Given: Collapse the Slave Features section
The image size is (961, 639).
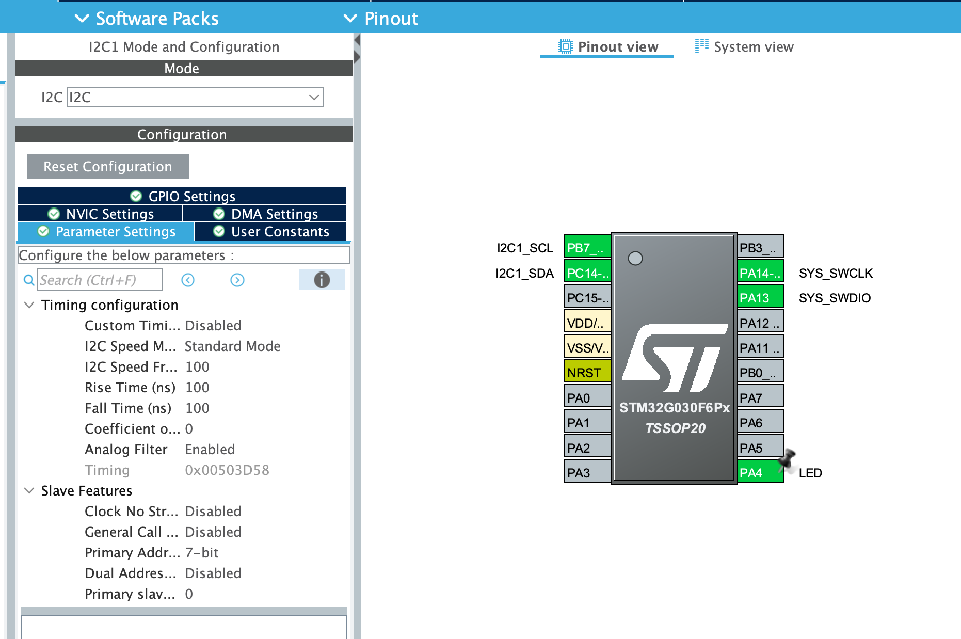Looking at the screenshot, I should point(28,490).
